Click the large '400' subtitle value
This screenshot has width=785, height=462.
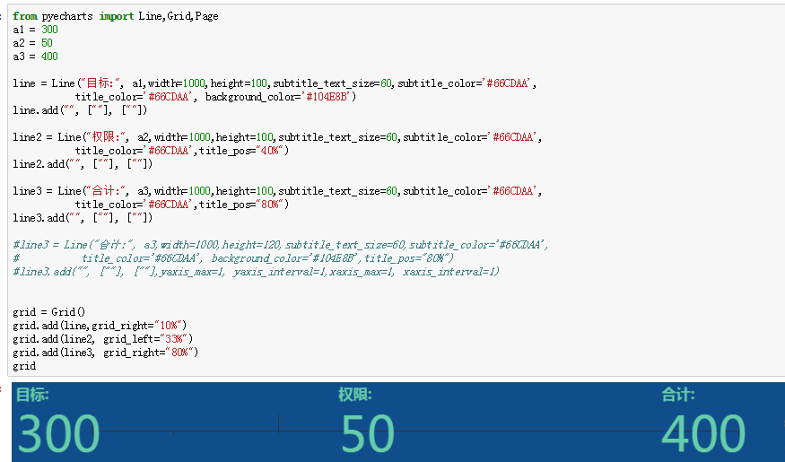703,433
